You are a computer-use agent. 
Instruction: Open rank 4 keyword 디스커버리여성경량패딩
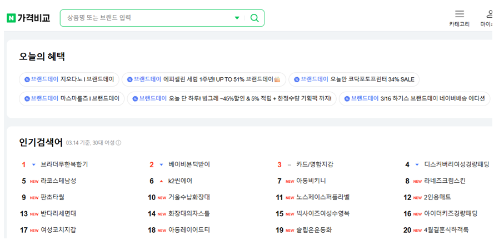[x=457, y=164]
